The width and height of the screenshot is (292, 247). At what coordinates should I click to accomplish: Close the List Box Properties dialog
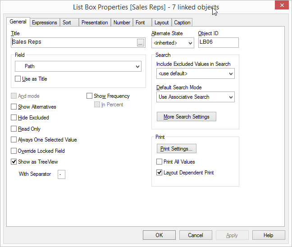(x=281, y=6)
